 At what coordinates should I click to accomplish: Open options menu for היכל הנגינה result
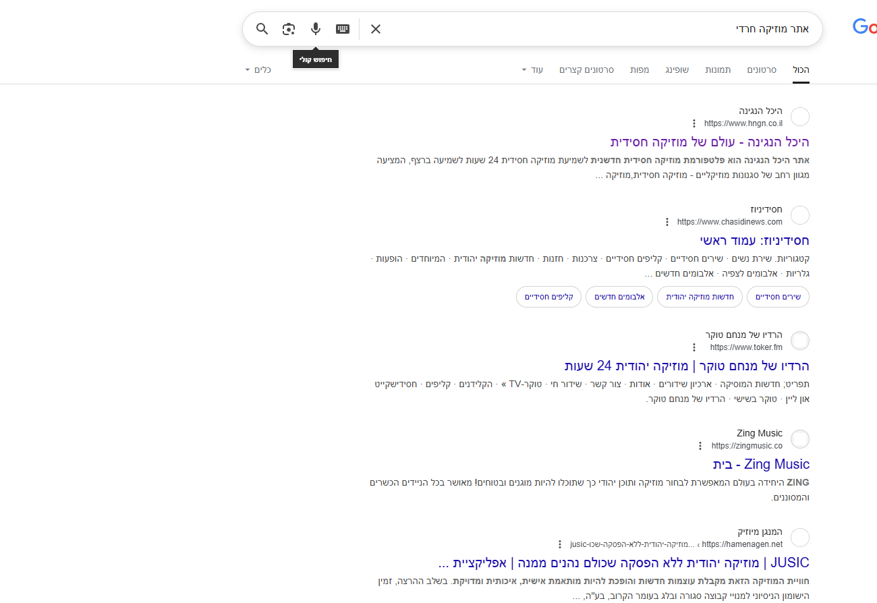[694, 123]
